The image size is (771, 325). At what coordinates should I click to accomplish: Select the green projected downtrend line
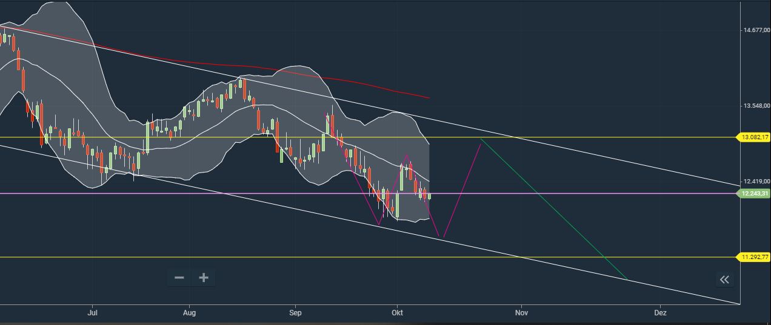pyautogui.click(x=554, y=209)
